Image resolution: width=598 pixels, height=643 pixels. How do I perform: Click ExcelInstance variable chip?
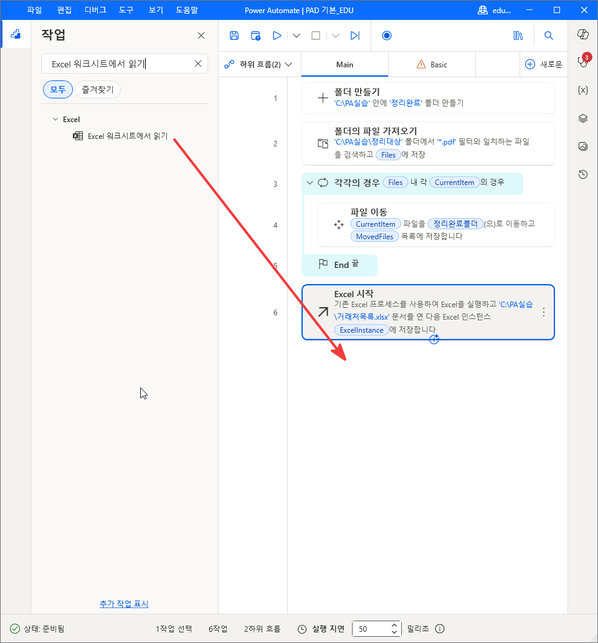click(361, 330)
